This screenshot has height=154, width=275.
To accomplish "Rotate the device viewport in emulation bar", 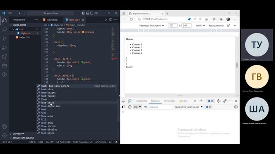I will point(228,26).
